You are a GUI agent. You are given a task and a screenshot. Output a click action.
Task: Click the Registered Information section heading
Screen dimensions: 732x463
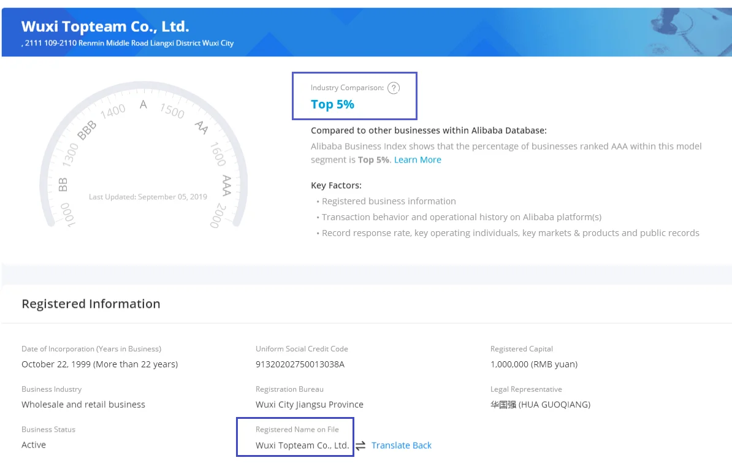pos(91,304)
